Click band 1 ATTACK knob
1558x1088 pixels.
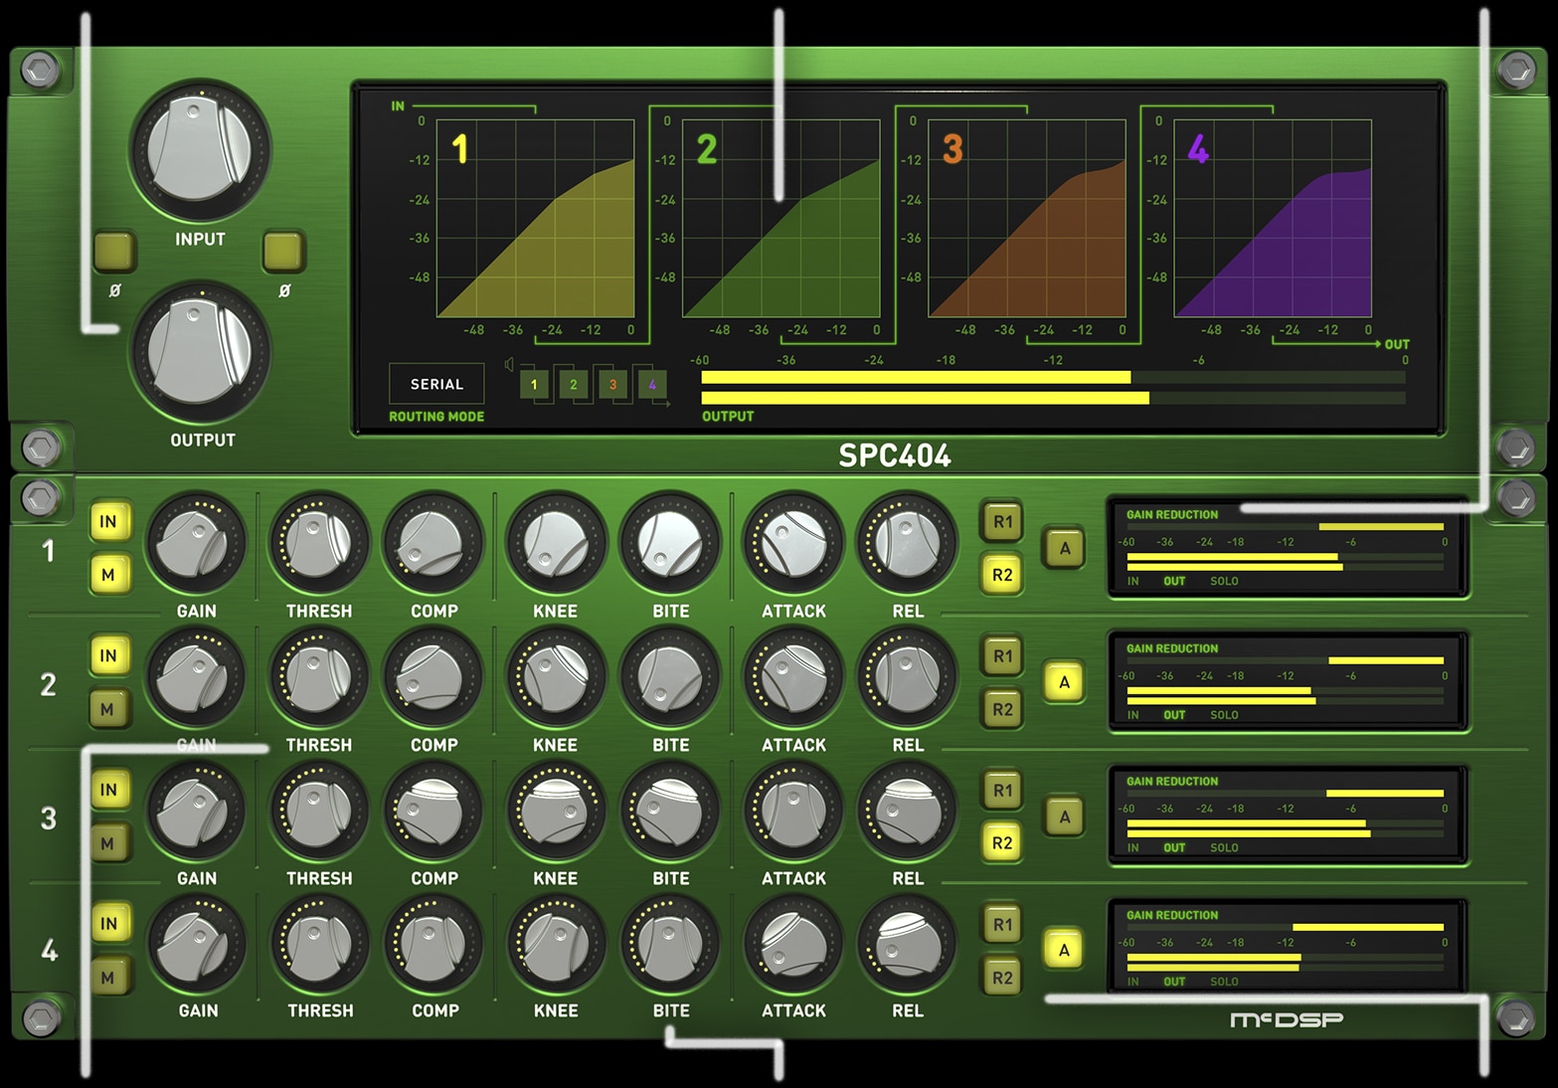[793, 544]
